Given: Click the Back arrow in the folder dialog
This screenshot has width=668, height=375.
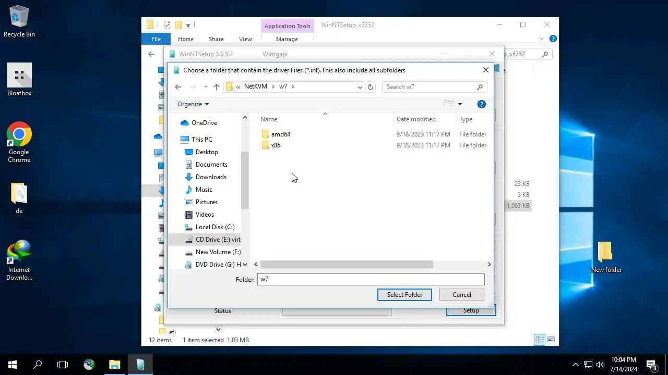Looking at the screenshot, I should point(178,87).
